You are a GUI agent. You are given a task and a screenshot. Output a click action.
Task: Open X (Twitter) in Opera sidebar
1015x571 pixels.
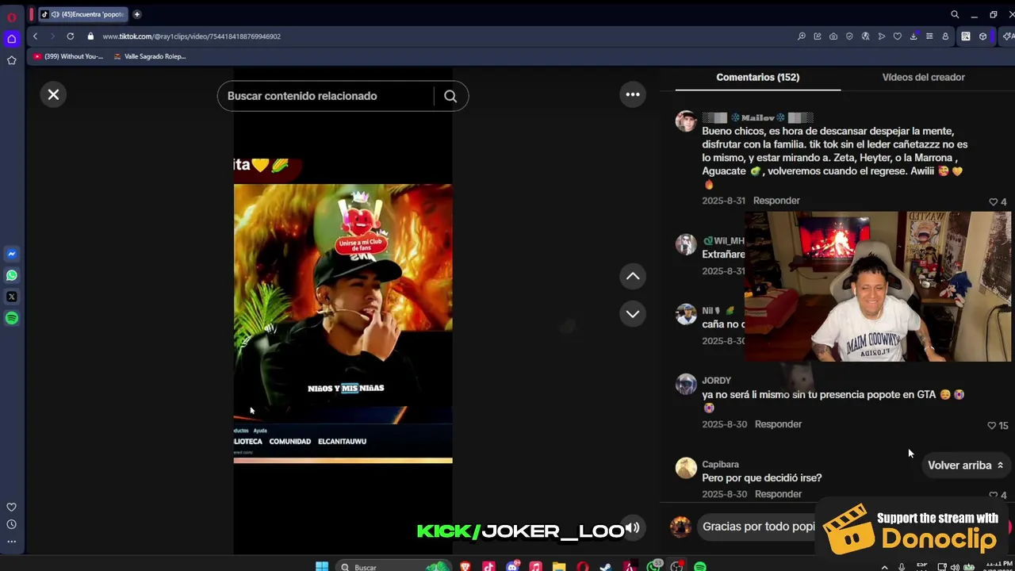coord(11,297)
